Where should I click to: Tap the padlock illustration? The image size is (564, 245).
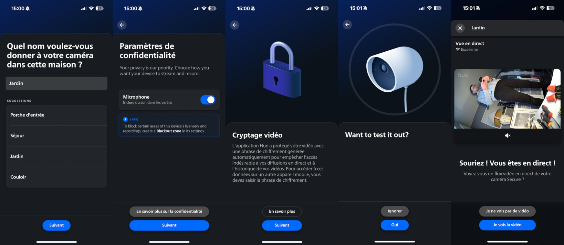click(282, 69)
